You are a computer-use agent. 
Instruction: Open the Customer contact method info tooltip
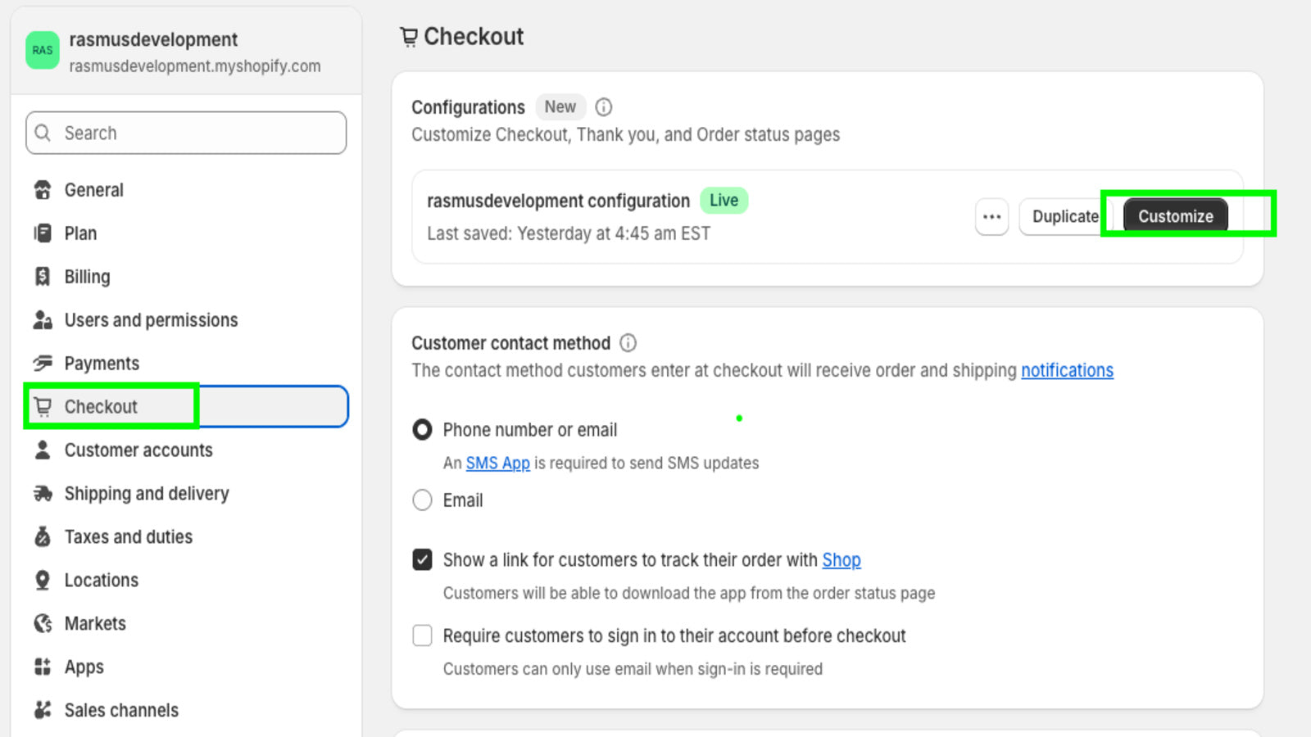point(628,342)
